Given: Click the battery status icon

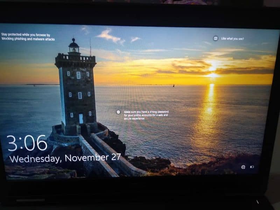Looking at the screenshot, I should (252, 167).
